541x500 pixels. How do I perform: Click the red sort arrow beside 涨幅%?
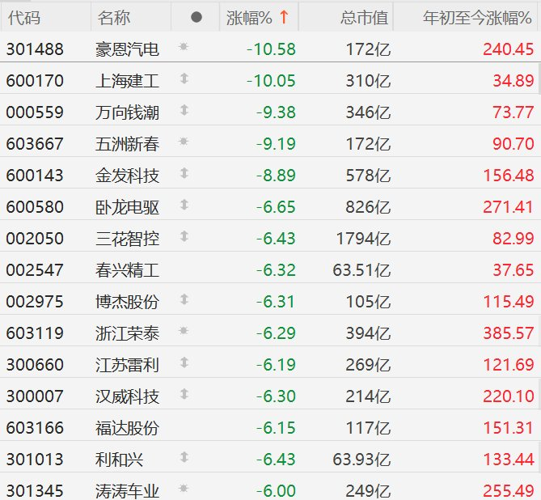284,17
